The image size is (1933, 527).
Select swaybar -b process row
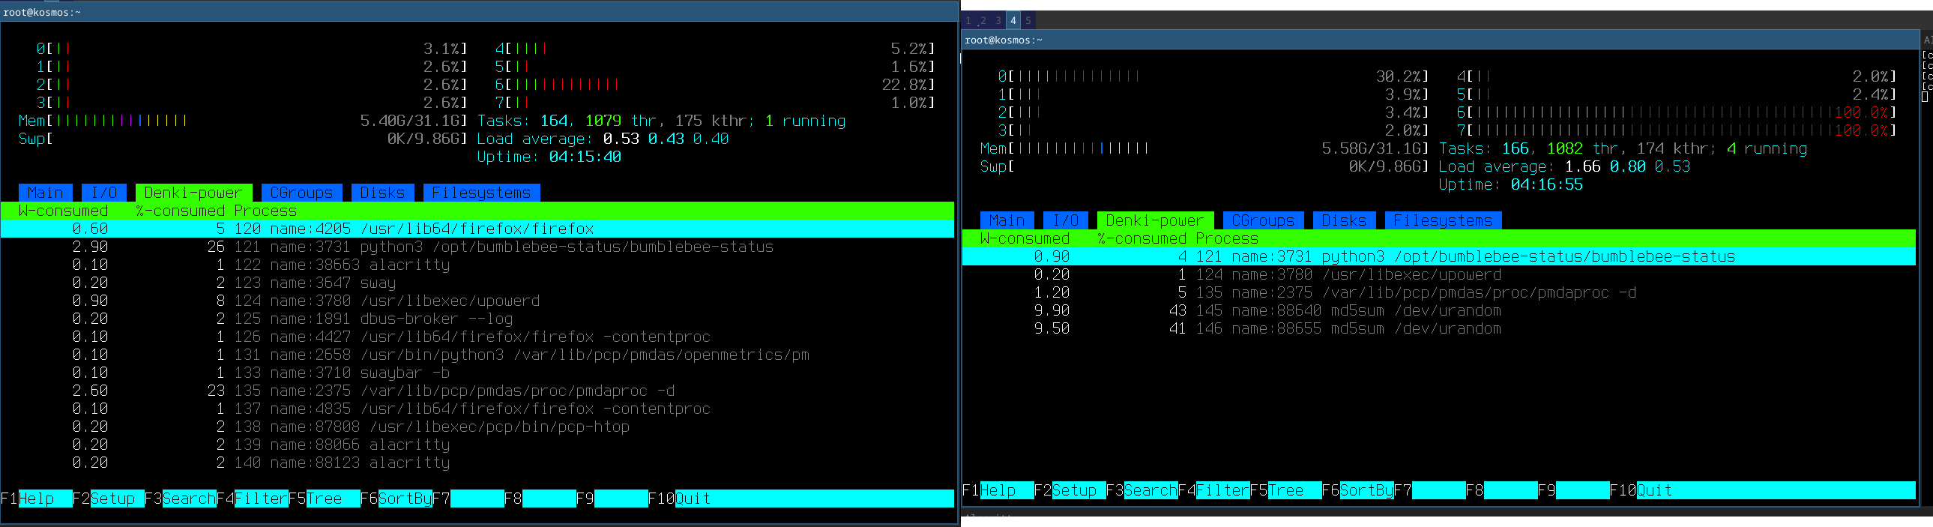pos(477,373)
